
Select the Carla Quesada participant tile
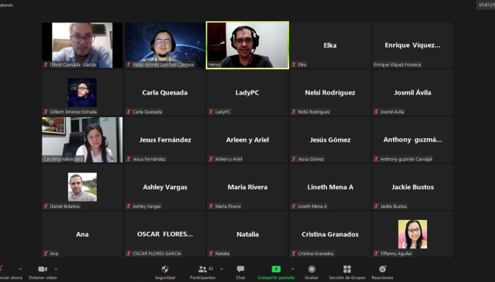[x=165, y=92]
